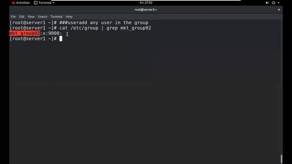Click the 'cat /etc/group | grep mkt_group02' command

pyautogui.click(x=105, y=28)
